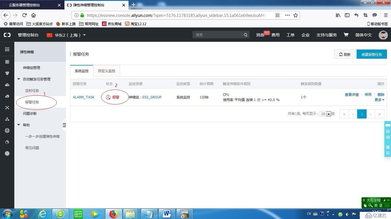
Task: Click the 刷新 refresh button
Action: [x=345, y=54]
